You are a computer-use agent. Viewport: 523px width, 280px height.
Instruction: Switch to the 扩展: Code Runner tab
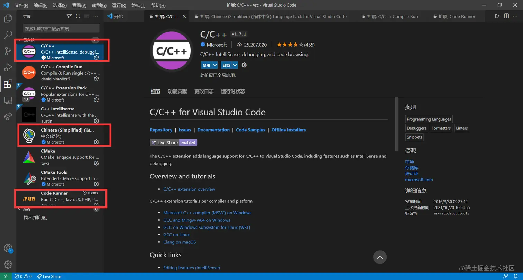pos(456,16)
